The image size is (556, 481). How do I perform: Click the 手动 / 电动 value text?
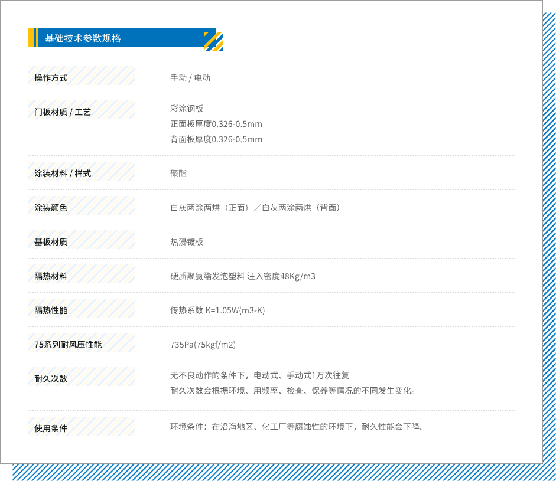[x=190, y=78]
